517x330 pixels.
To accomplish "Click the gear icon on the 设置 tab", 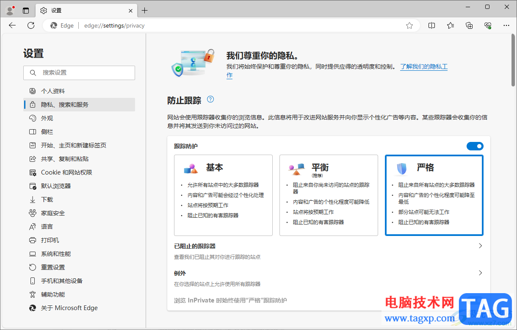I will tap(44, 11).
